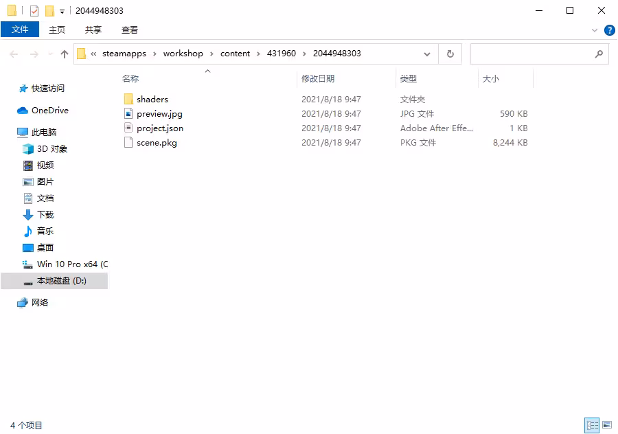Select the project.json file icon
The image size is (618, 434).
pos(128,128)
